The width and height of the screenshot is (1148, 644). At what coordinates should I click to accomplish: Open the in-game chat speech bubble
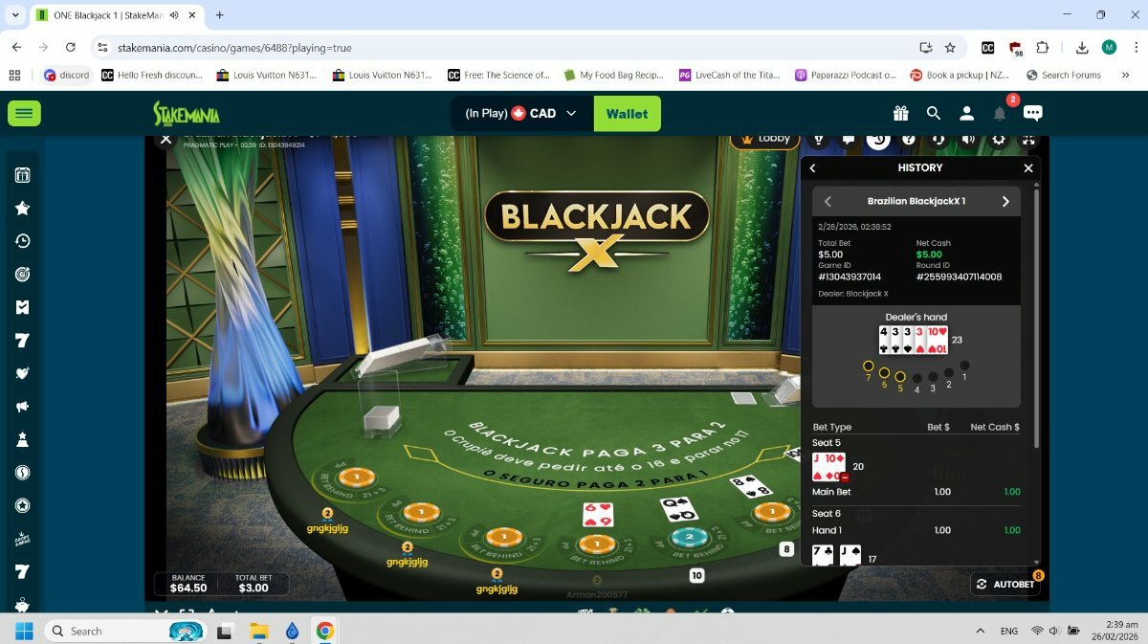click(x=849, y=140)
